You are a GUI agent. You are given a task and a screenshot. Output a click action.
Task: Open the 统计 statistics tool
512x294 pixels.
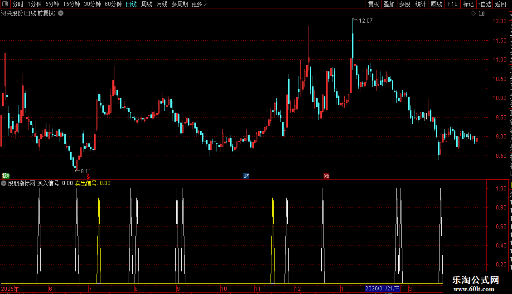tap(420, 4)
